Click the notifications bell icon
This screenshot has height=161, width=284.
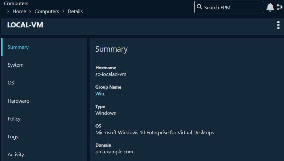click(270, 7)
